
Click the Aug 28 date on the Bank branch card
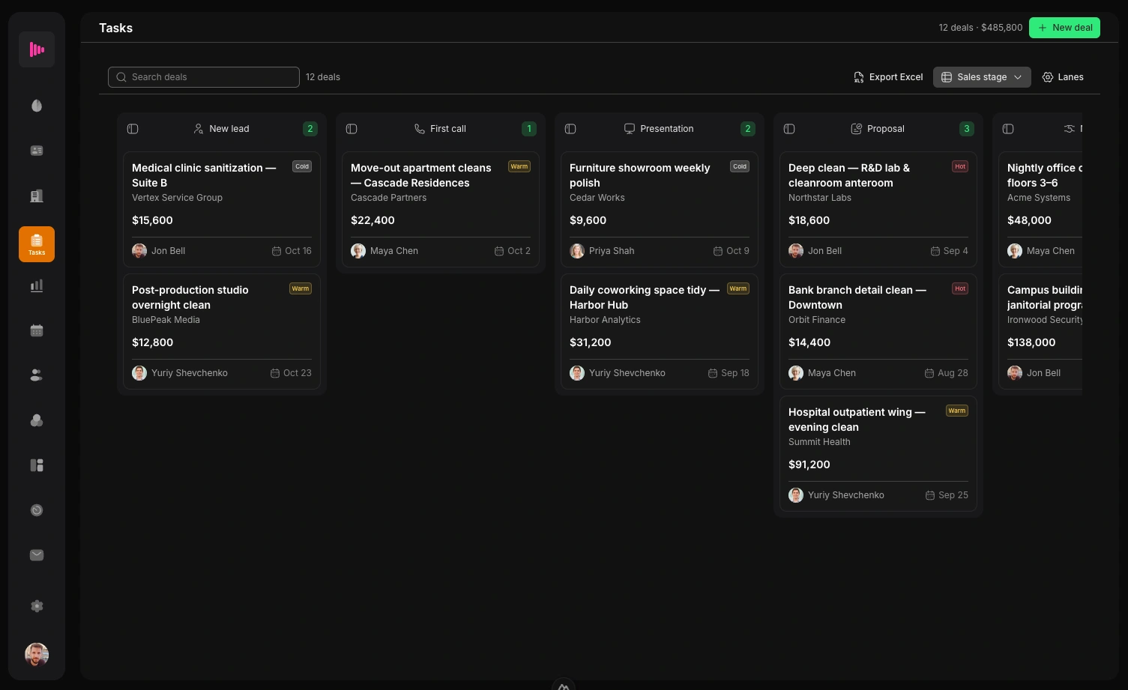[x=947, y=373]
